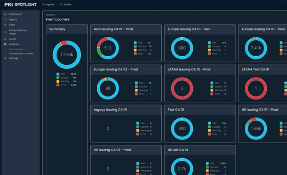Screen dimensions: 287x175
Task: Click the Event counters page heading
Action: click(58, 19)
